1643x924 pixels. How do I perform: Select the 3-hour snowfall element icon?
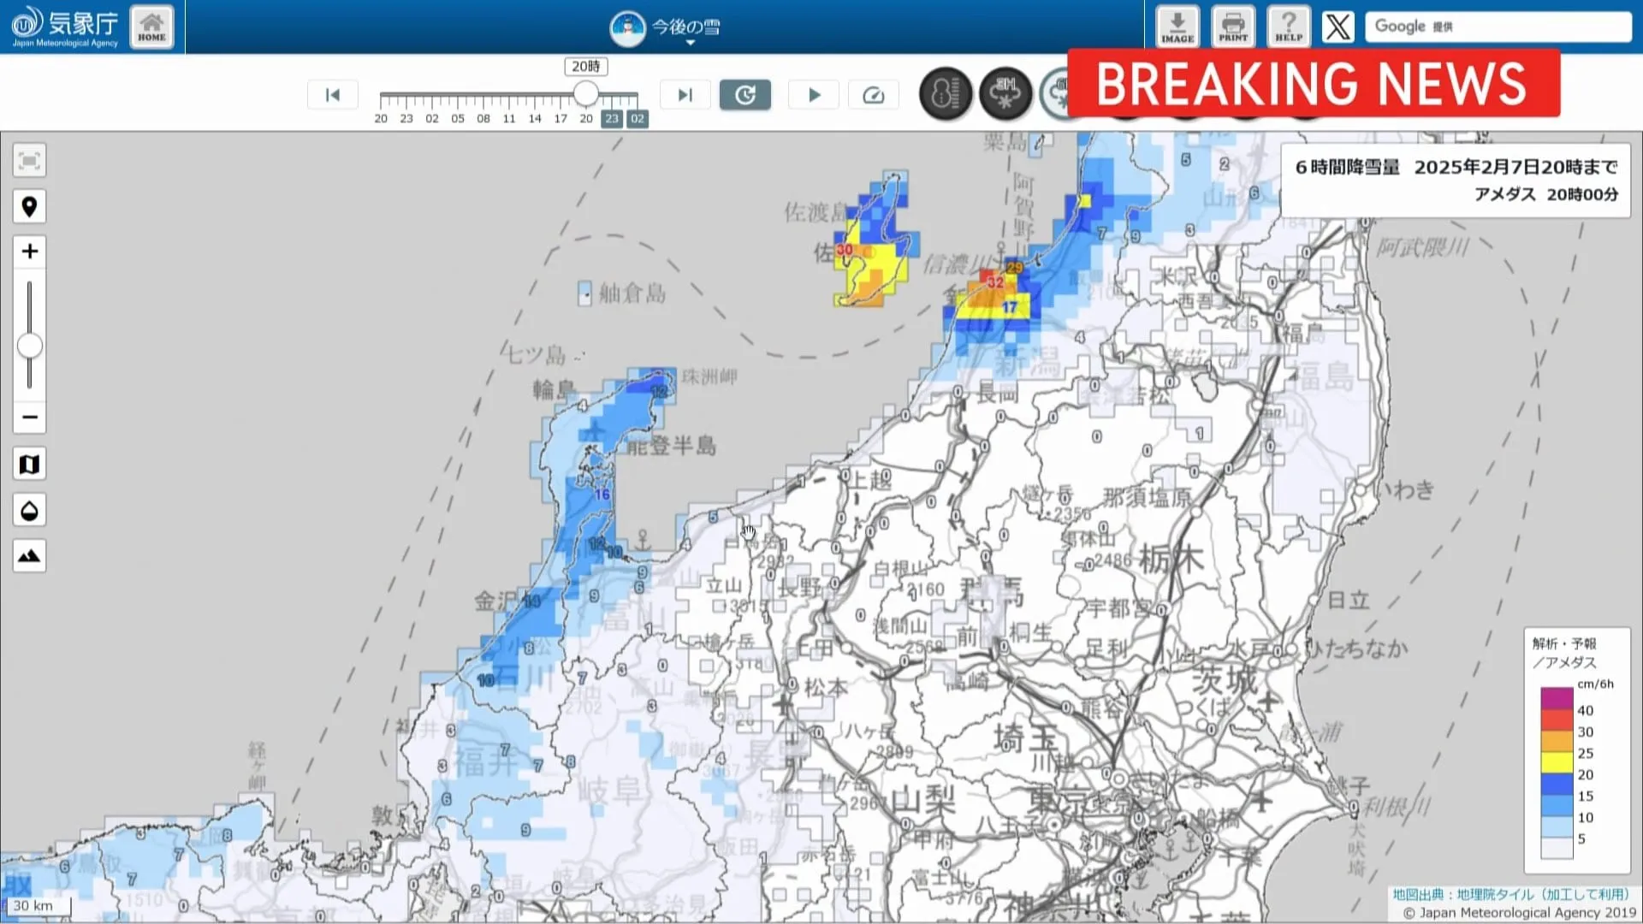[x=1005, y=93]
